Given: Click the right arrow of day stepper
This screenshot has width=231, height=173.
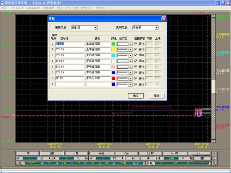Looking at the screenshot, I should [86, 158].
